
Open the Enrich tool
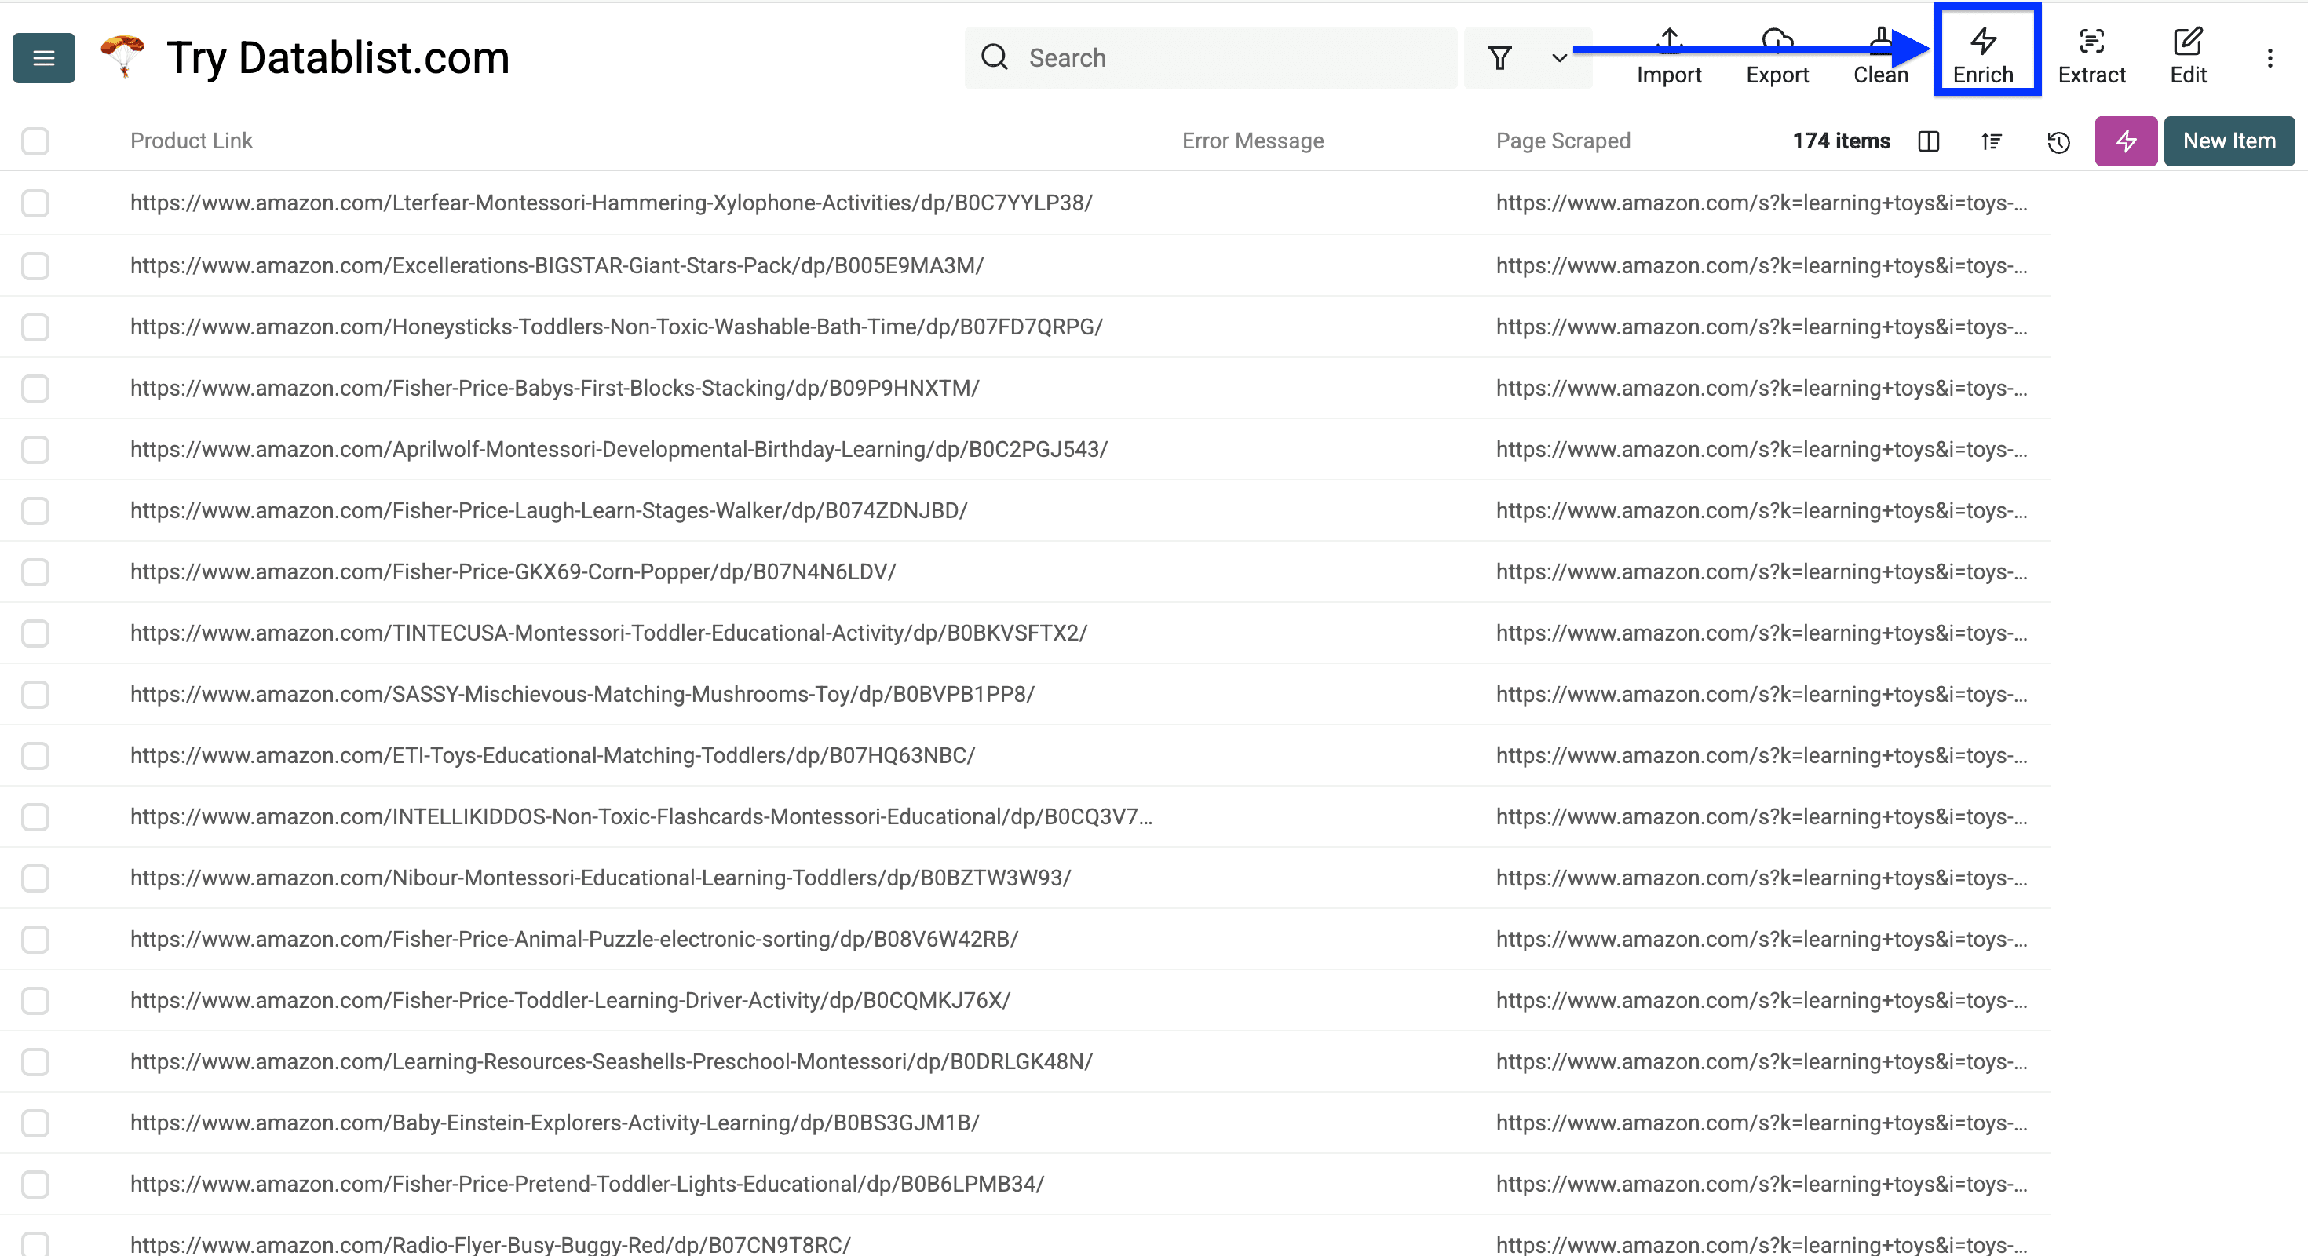tap(1985, 53)
